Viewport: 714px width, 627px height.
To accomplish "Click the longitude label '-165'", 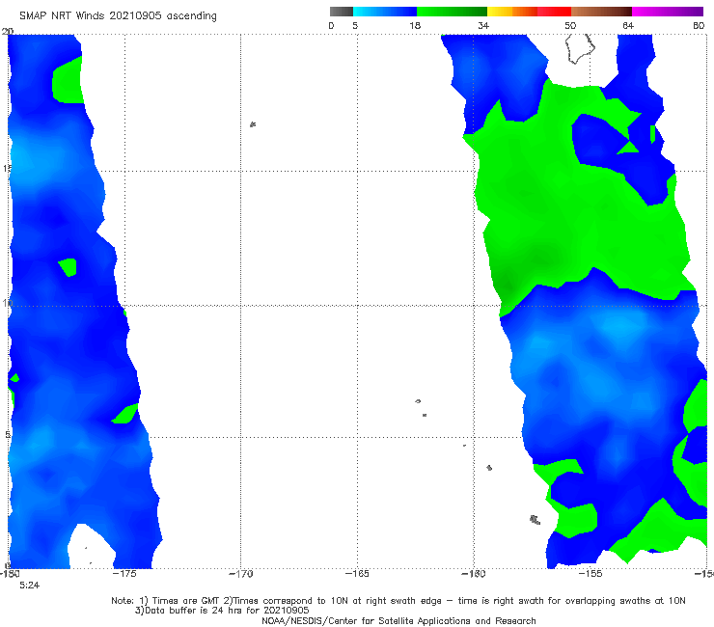I will pyautogui.click(x=357, y=574).
